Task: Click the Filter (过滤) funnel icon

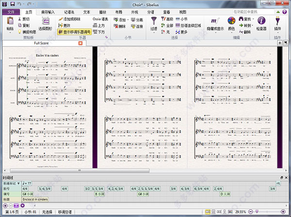Action: pos(154,21)
